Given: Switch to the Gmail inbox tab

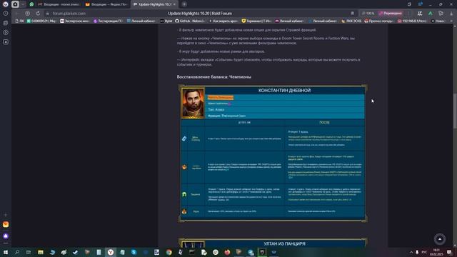Looking at the screenshot, I should pos(60,4).
